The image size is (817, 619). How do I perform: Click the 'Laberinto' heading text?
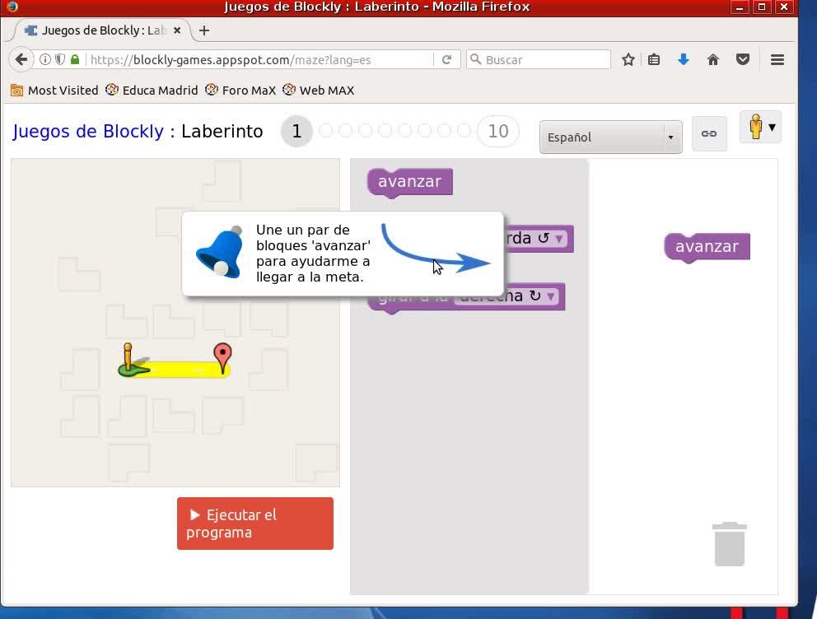(222, 131)
